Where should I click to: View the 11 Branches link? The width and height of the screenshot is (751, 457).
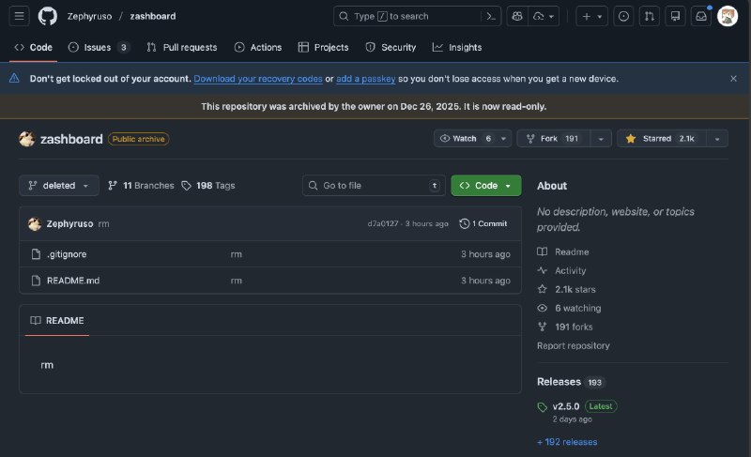tap(142, 185)
